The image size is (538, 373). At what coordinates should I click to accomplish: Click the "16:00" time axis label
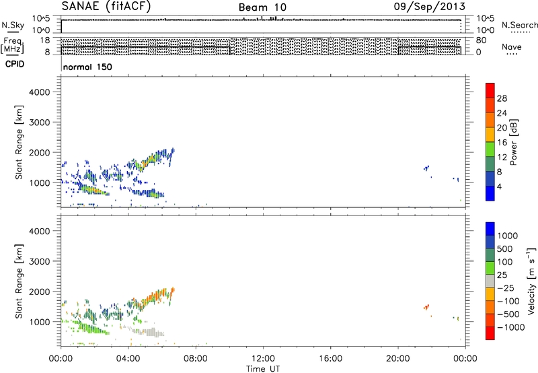[330, 359]
